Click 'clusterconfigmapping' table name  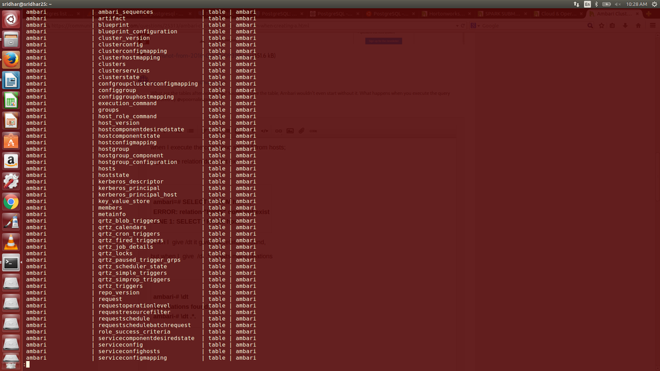point(133,51)
